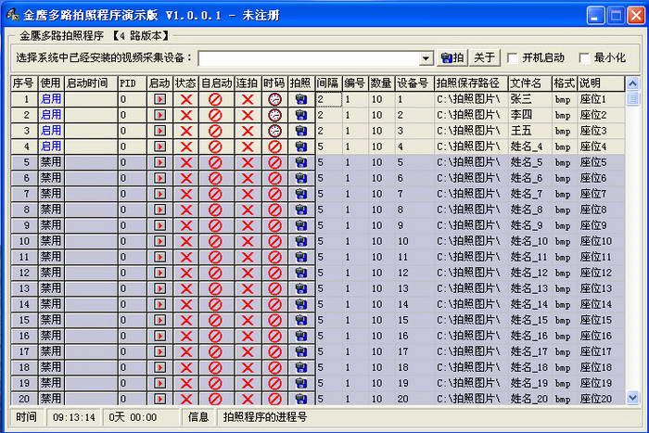
Task: Click the start play icon in row 19
Action: click(159, 383)
